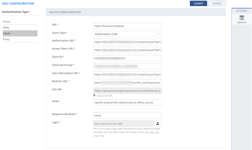Switch to SAML authentication type

pos(6,28)
